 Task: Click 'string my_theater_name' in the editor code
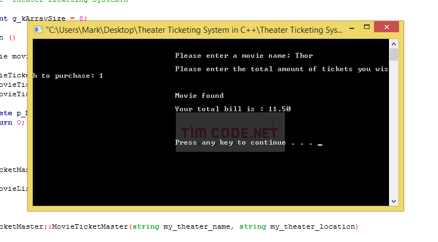coord(181,226)
